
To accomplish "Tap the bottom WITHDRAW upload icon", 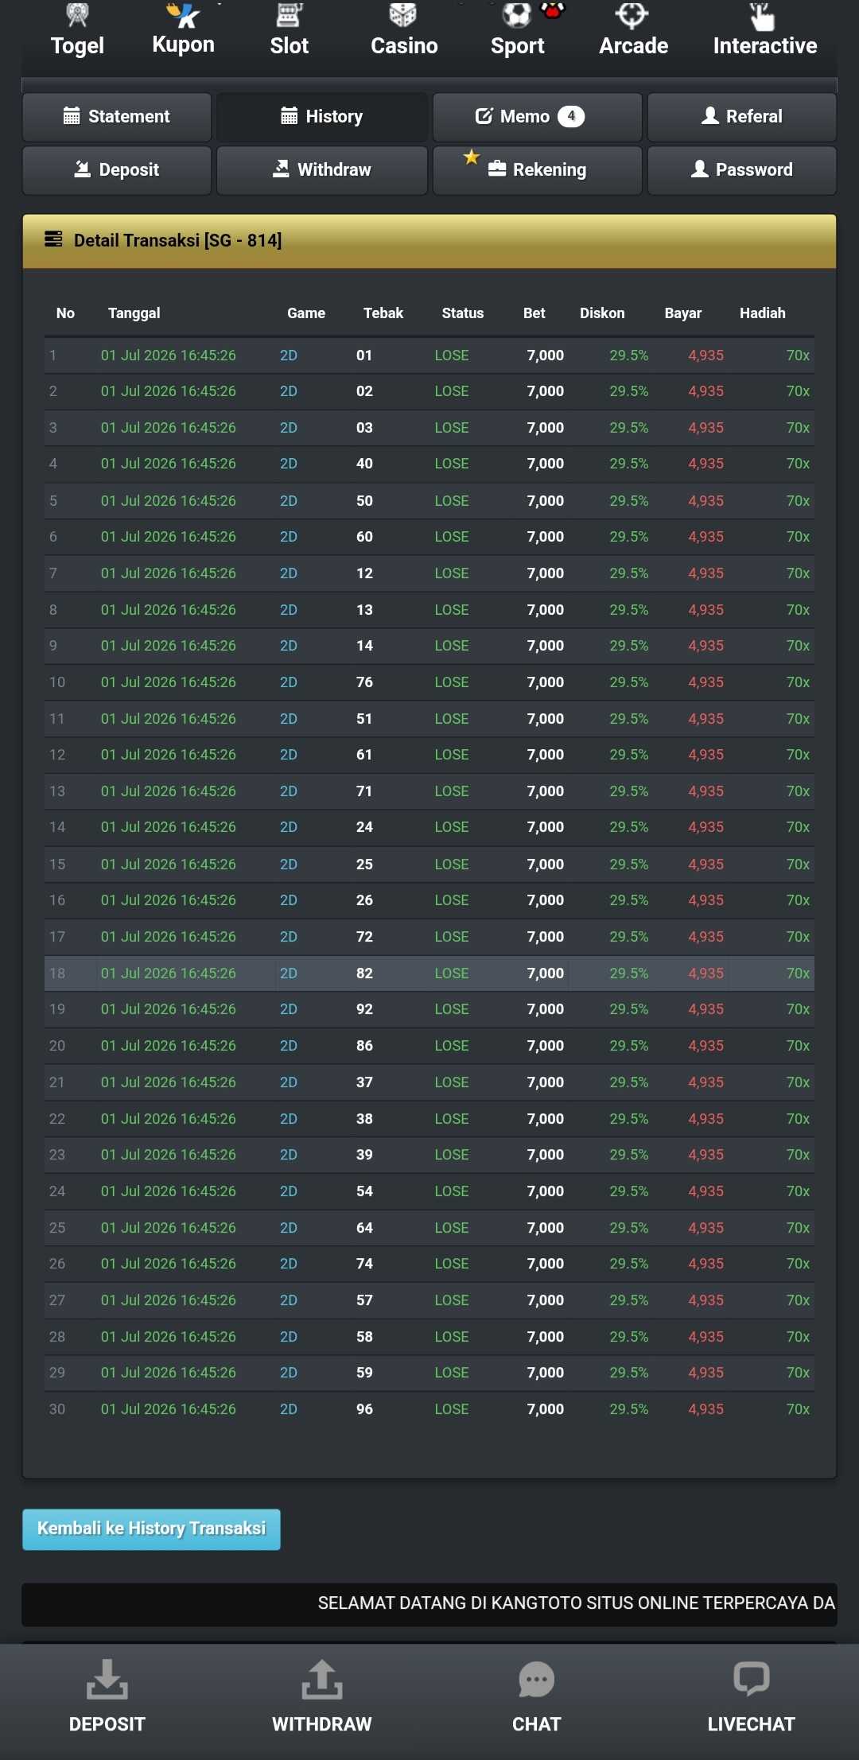I will [x=321, y=1679].
